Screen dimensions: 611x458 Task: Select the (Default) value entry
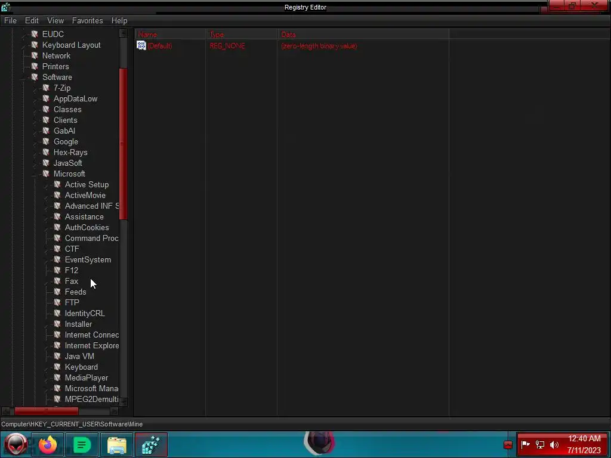click(x=159, y=45)
